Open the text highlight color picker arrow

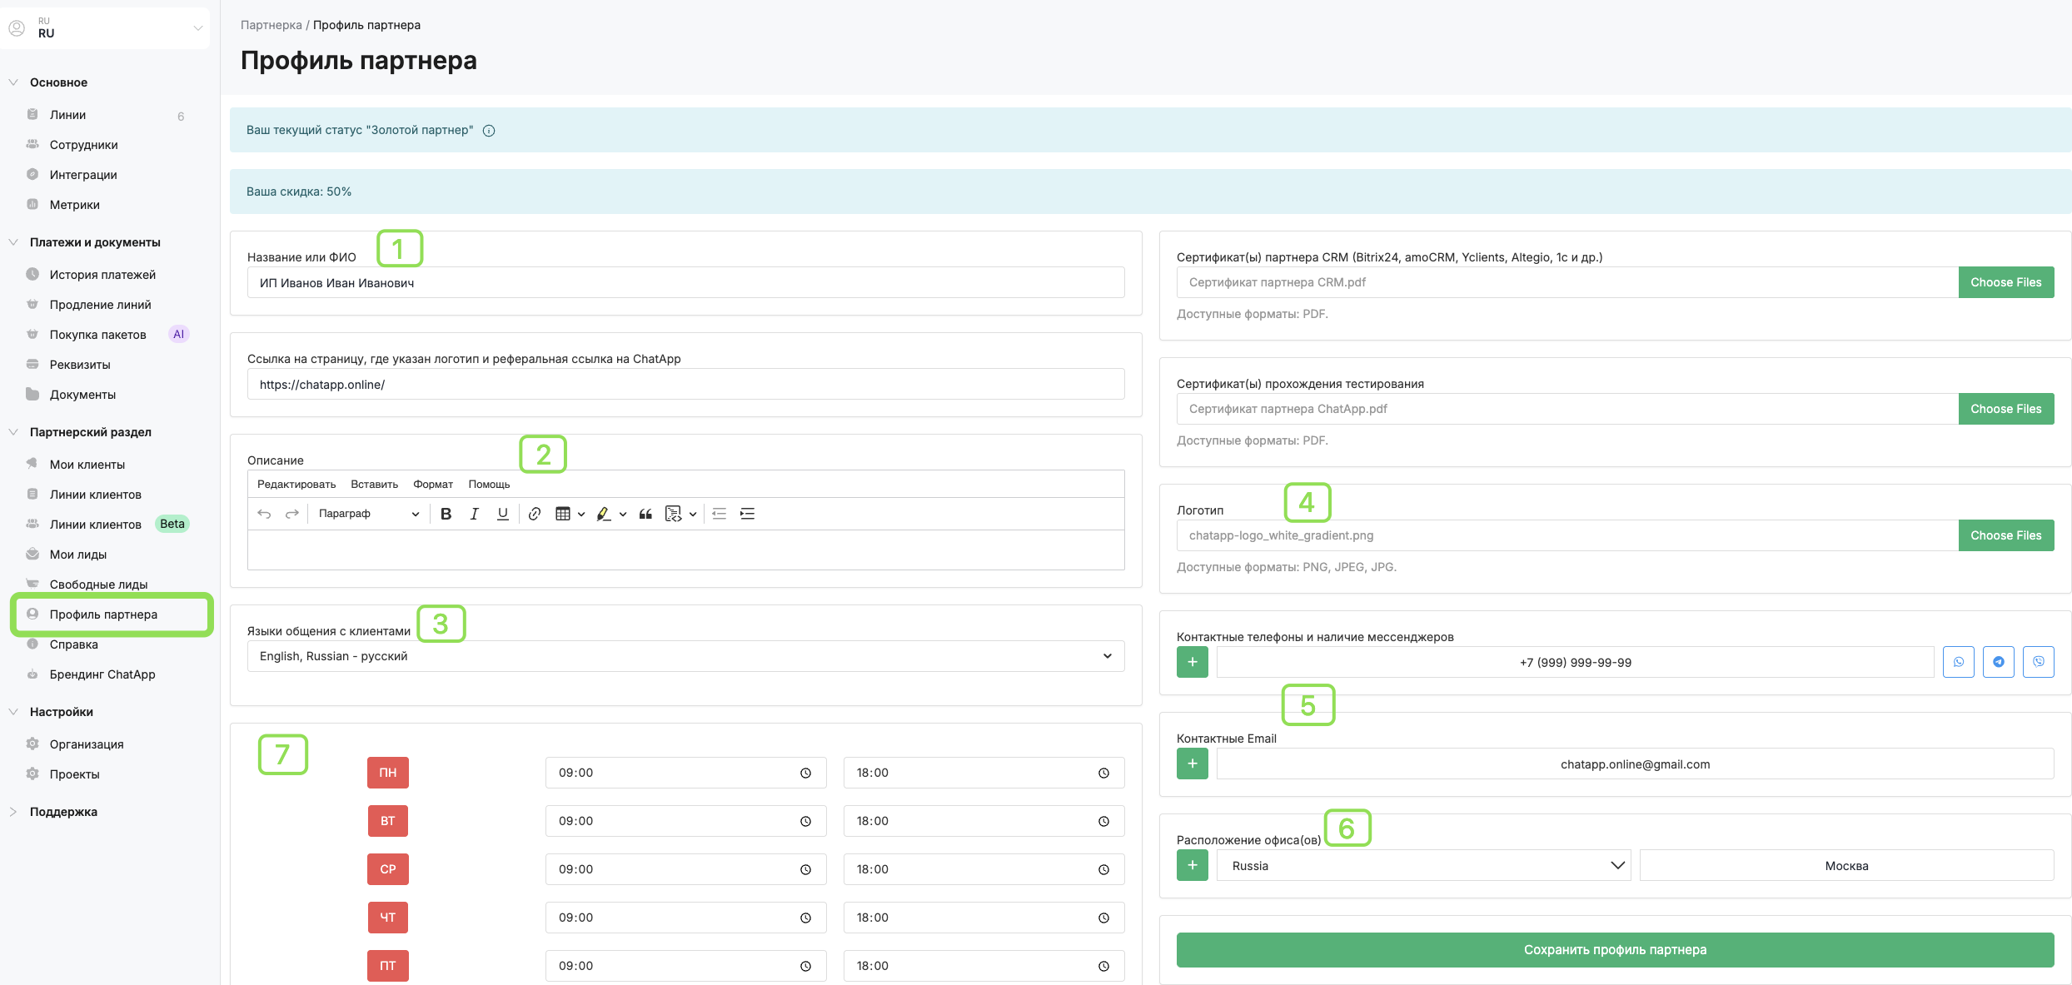[623, 515]
